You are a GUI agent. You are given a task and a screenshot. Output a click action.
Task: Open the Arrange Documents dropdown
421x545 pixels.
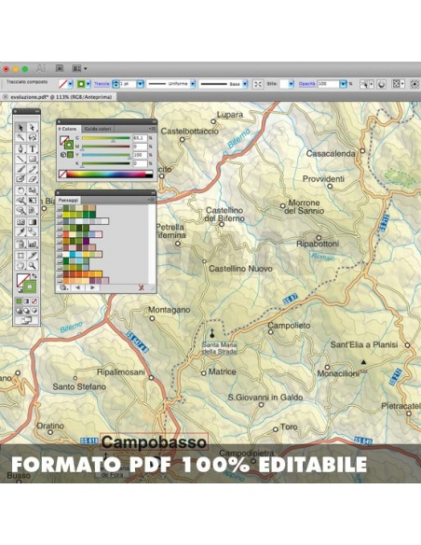(x=79, y=68)
